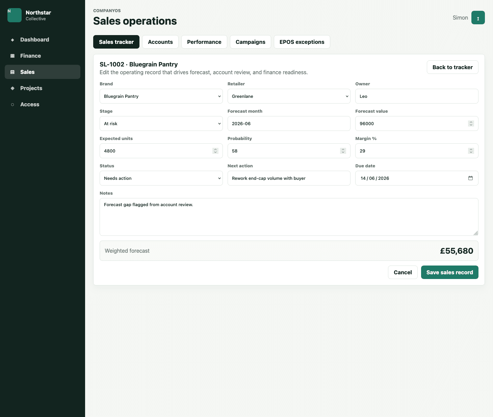Click Probability spinner arrows

tap(343, 151)
